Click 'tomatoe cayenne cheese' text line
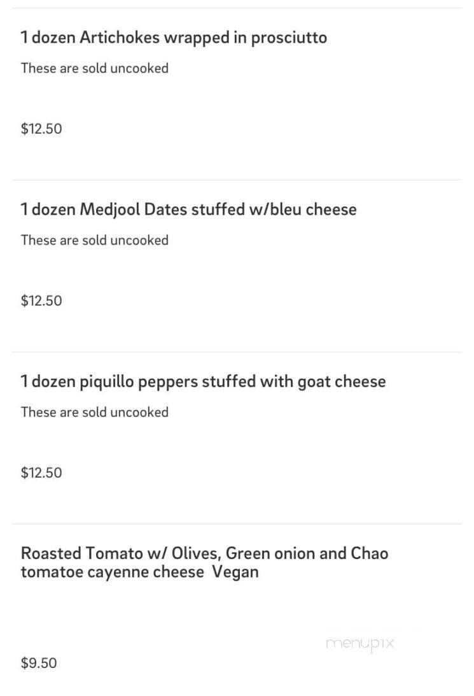Image resolution: width=474 pixels, height=696 pixels. pyautogui.click(x=112, y=572)
